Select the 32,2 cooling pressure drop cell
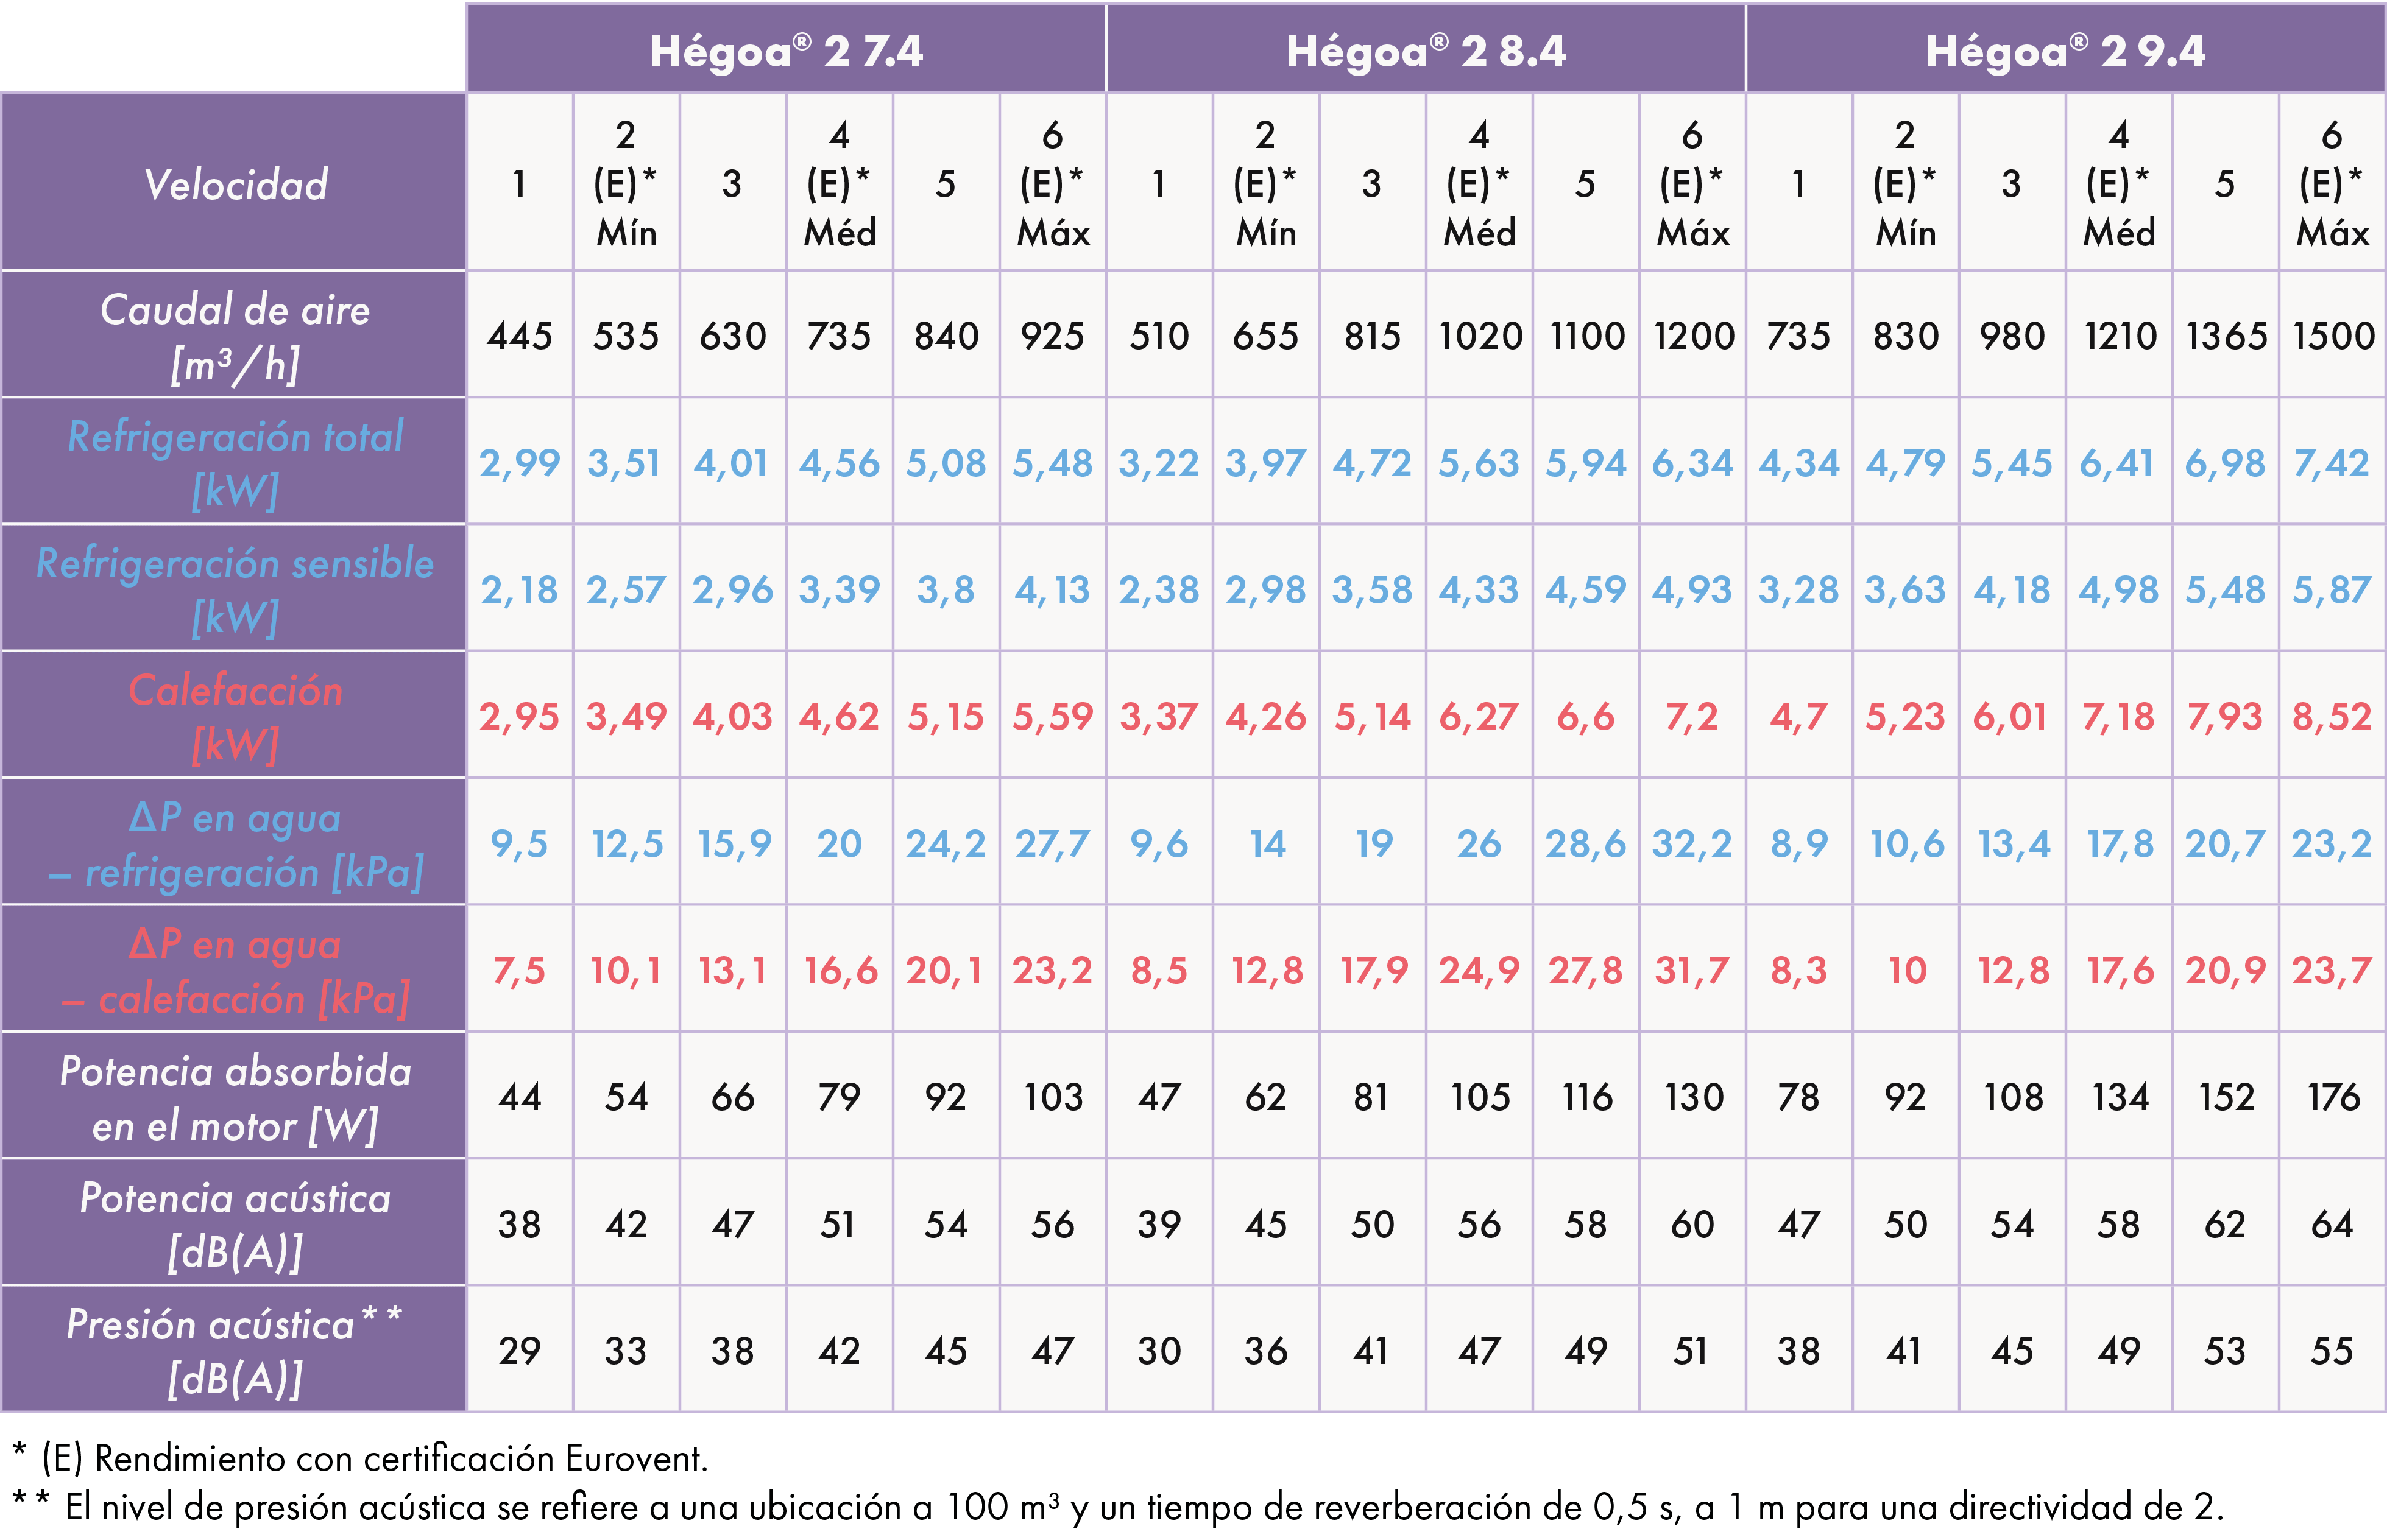Screen dimensions: 2387x1540 coord(1692,844)
